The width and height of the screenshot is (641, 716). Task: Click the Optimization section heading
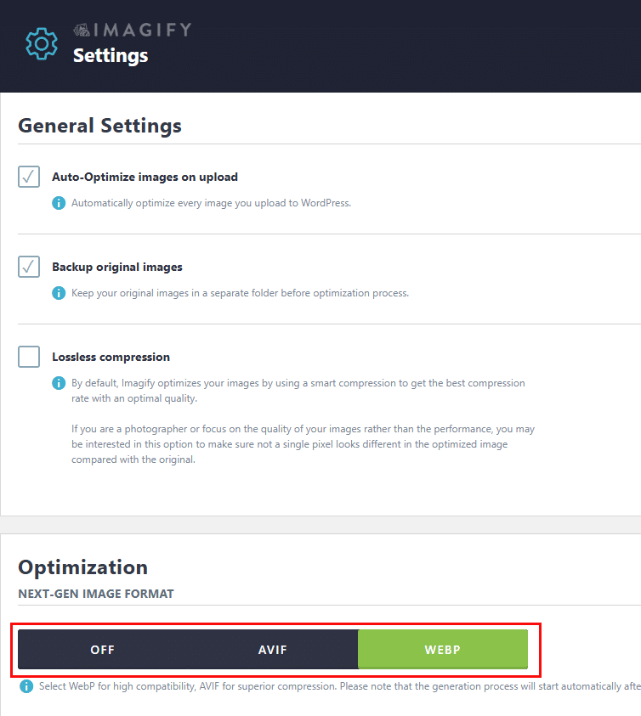click(x=82, y=567)
